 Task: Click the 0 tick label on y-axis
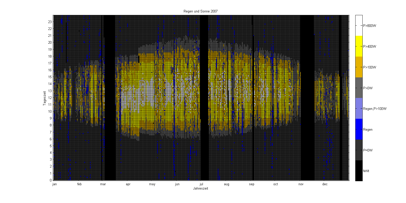[x=51, y=180]
